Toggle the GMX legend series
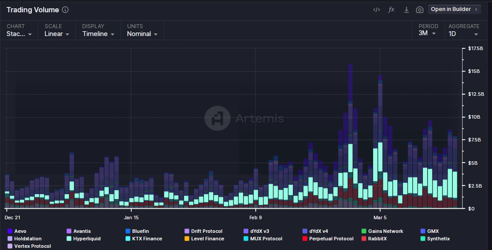 pos(429,231)
